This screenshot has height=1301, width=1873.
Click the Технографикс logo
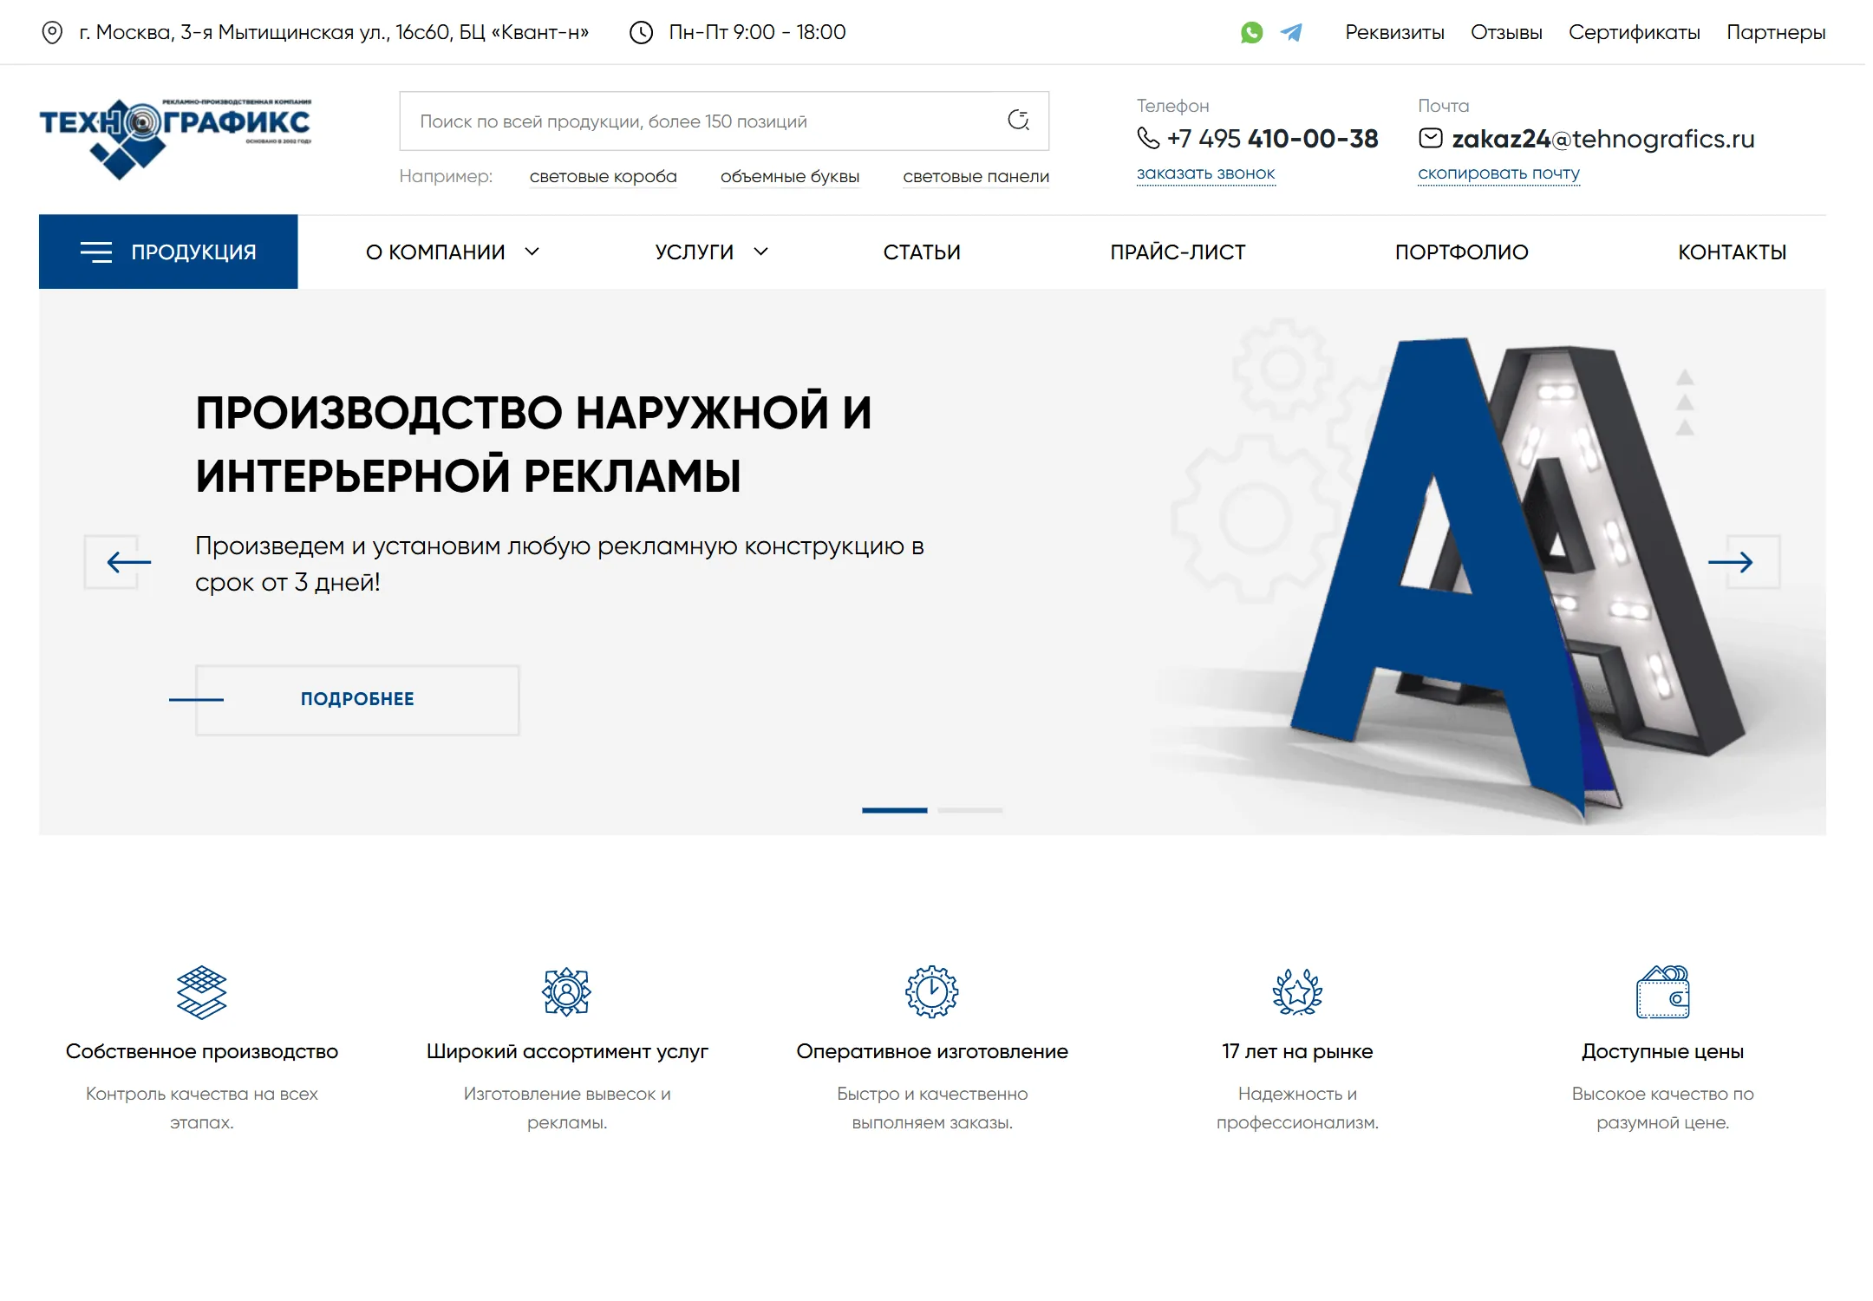[x=175, y=139]
